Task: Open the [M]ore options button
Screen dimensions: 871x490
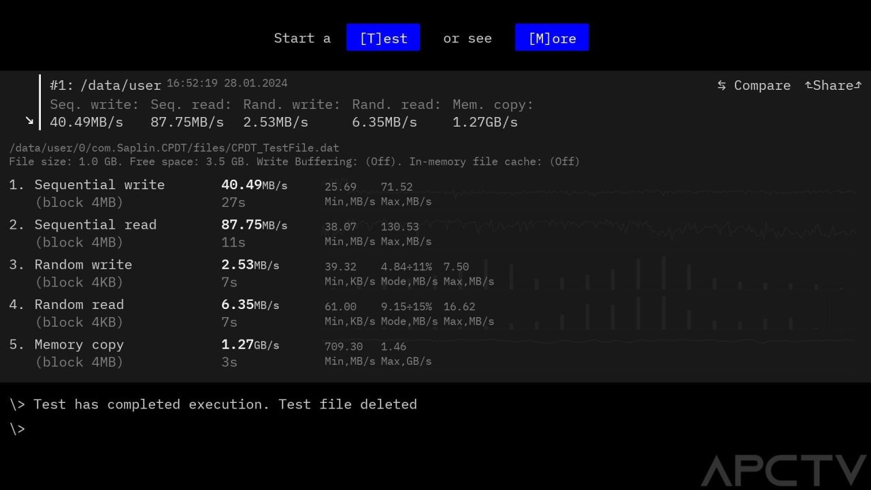Action: pyautogui.click(x=552, y=37)
